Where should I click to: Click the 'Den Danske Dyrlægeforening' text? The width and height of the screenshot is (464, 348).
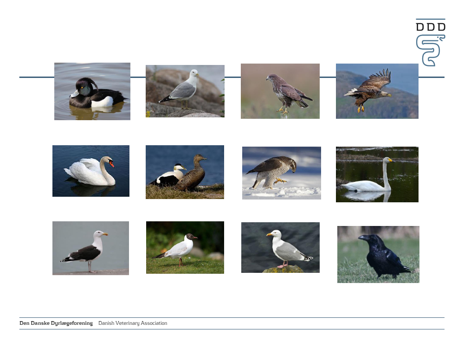[56, 323]
